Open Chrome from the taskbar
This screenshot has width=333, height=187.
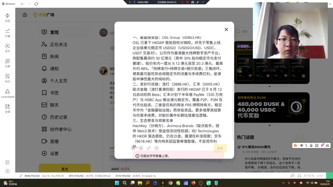click(170, 183)
